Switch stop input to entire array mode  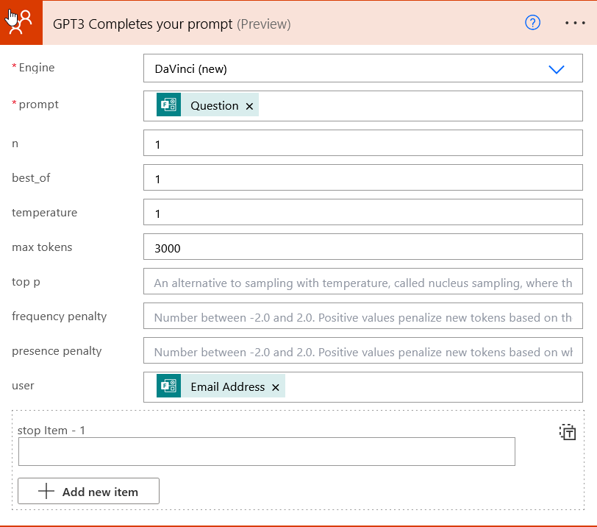[x=568, y=433]
